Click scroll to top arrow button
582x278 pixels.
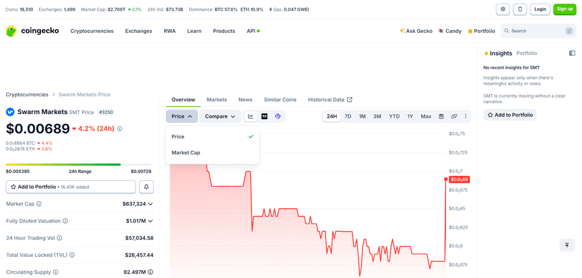(x=567, y=245)
